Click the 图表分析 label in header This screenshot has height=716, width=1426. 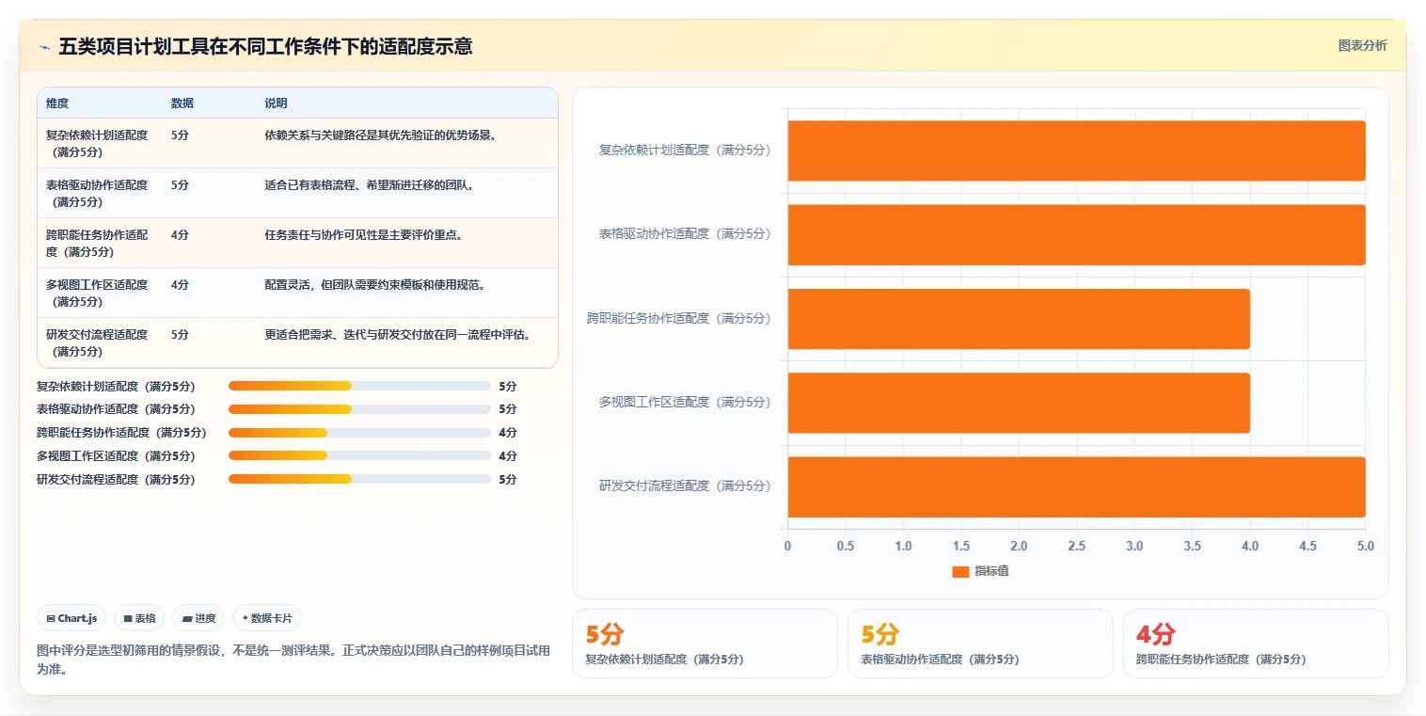click(x=1362, y=45)
